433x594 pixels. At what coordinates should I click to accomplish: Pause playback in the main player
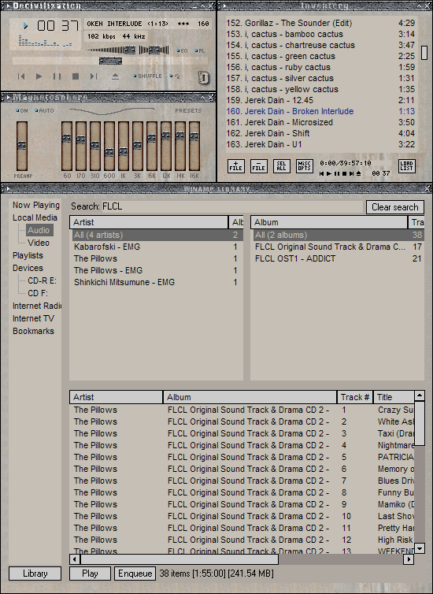coord(57,76)
